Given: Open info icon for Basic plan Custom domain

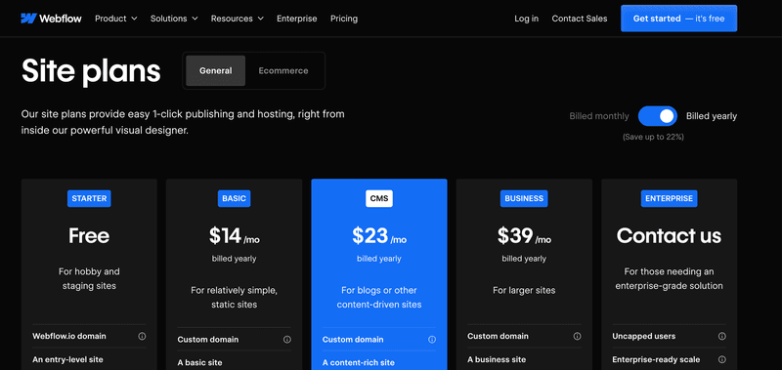Looking at the screenshot, I should (x=287, y=340).
